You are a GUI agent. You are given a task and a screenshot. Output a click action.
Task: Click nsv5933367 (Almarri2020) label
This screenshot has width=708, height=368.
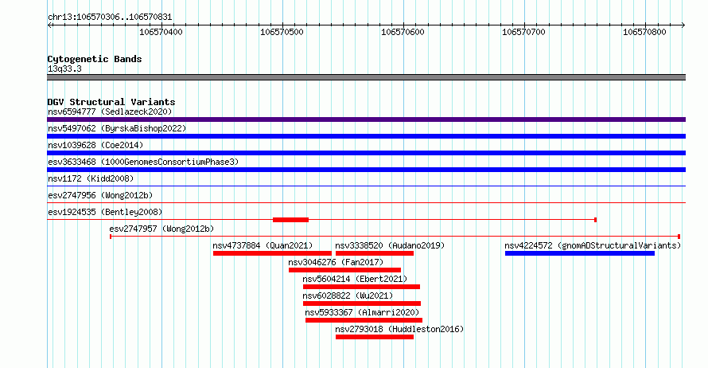[362, 312]
